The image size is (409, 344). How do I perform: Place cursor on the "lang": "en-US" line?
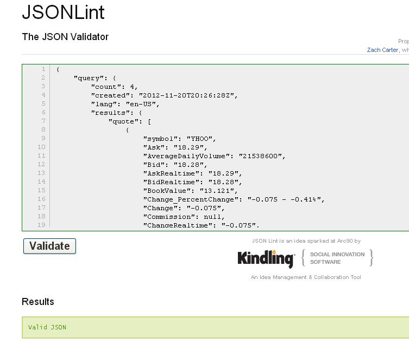[x=125, y=104]
